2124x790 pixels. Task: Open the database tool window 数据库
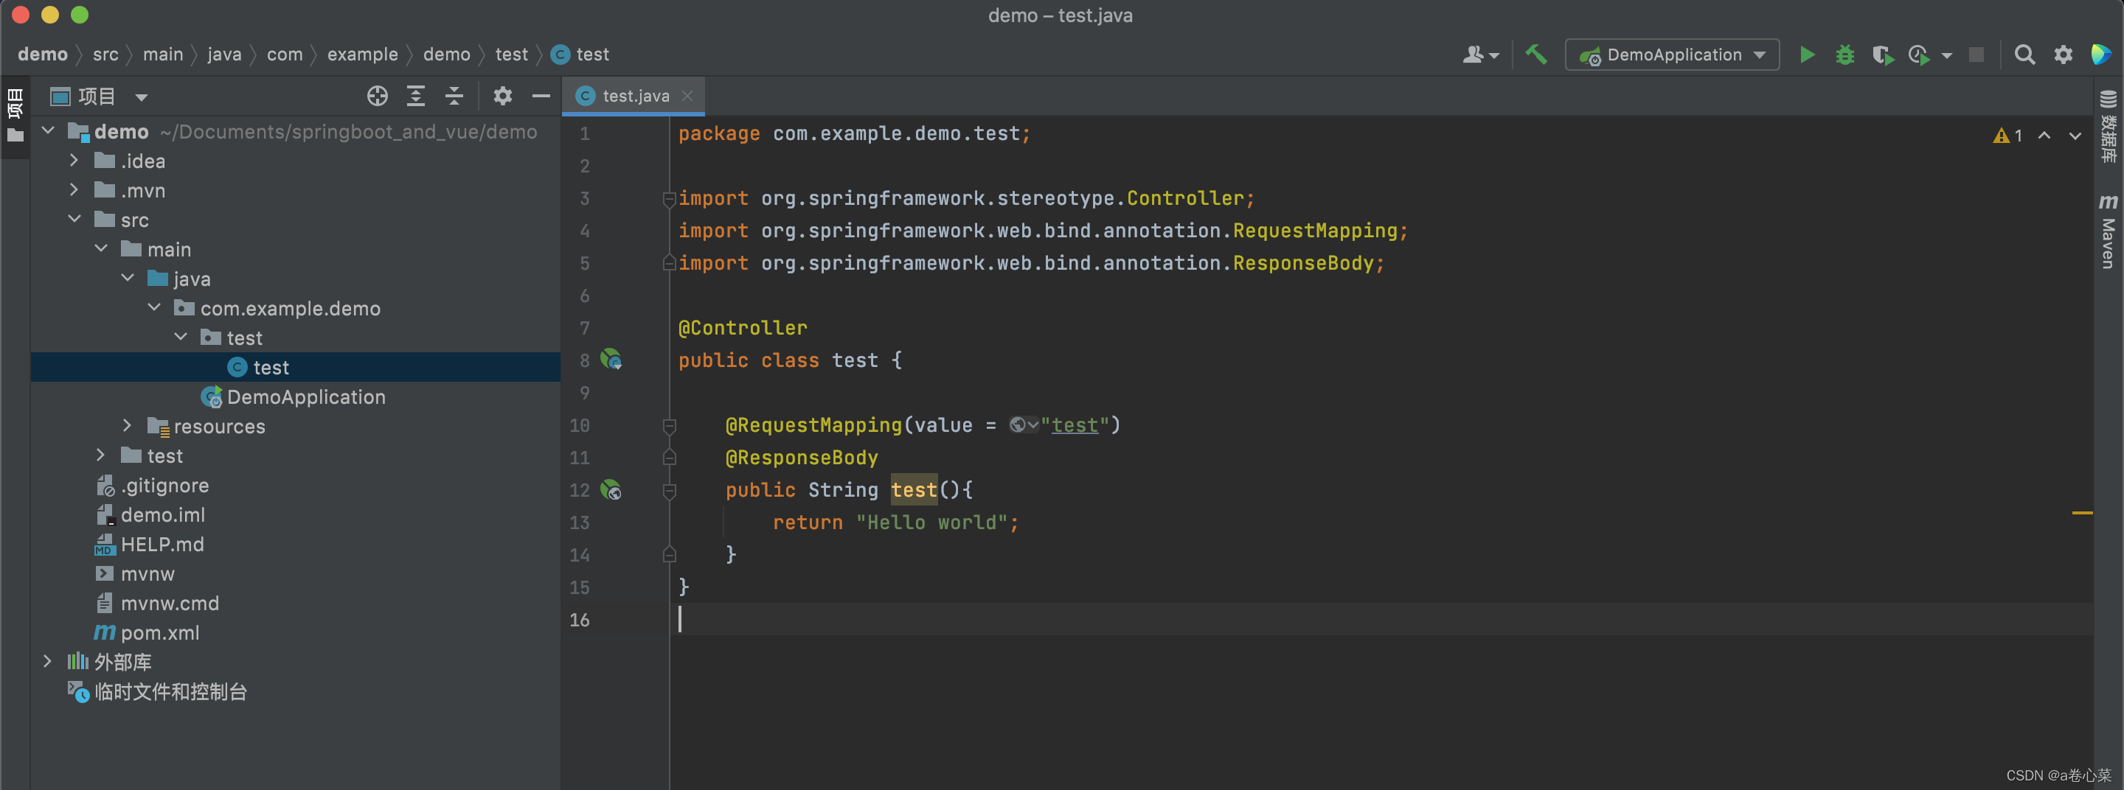(2108, 126)
